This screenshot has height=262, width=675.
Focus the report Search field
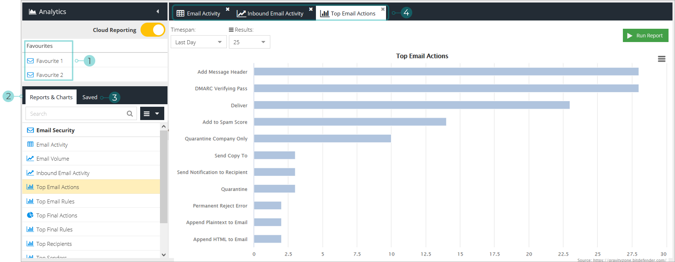point(81,114)
